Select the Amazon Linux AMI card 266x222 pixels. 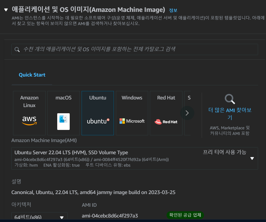(29, 113)
